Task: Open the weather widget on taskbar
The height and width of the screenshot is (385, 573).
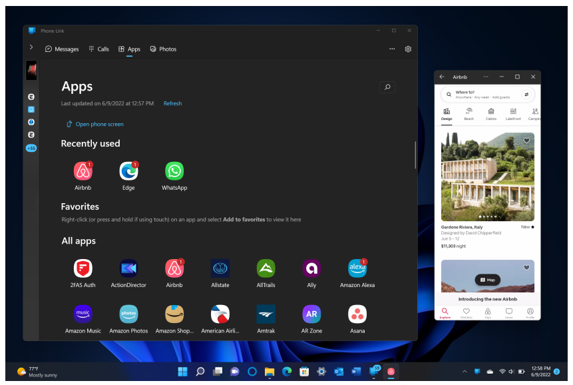Action: (37, 372)
